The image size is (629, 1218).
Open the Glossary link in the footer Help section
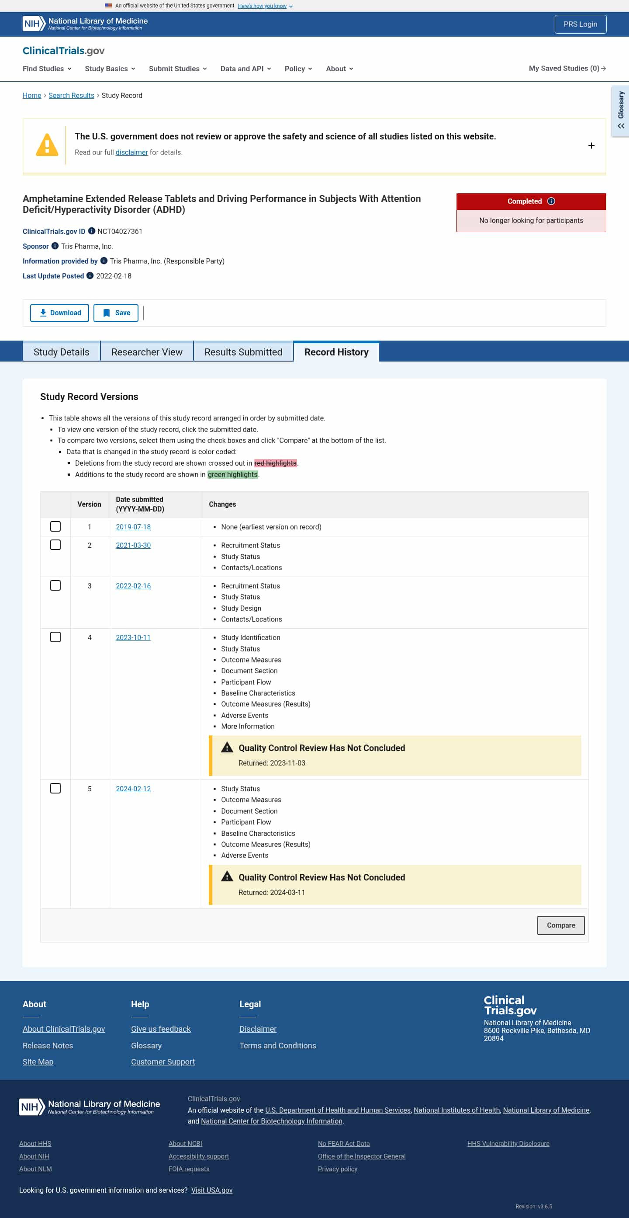click(x=146, y=1045)
